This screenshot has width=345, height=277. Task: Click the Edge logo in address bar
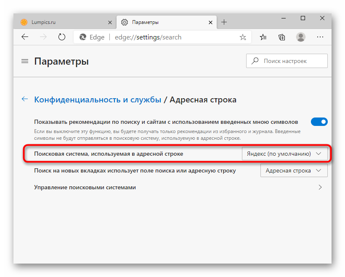coord(83,37)
